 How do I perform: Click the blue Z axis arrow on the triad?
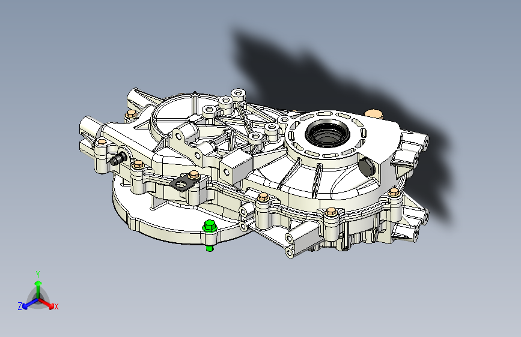pos(31,303)
